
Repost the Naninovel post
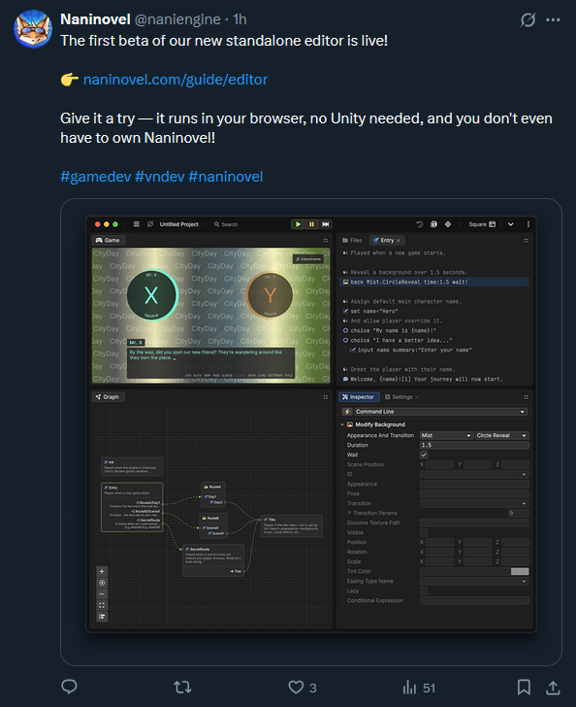tap(182, 688)
